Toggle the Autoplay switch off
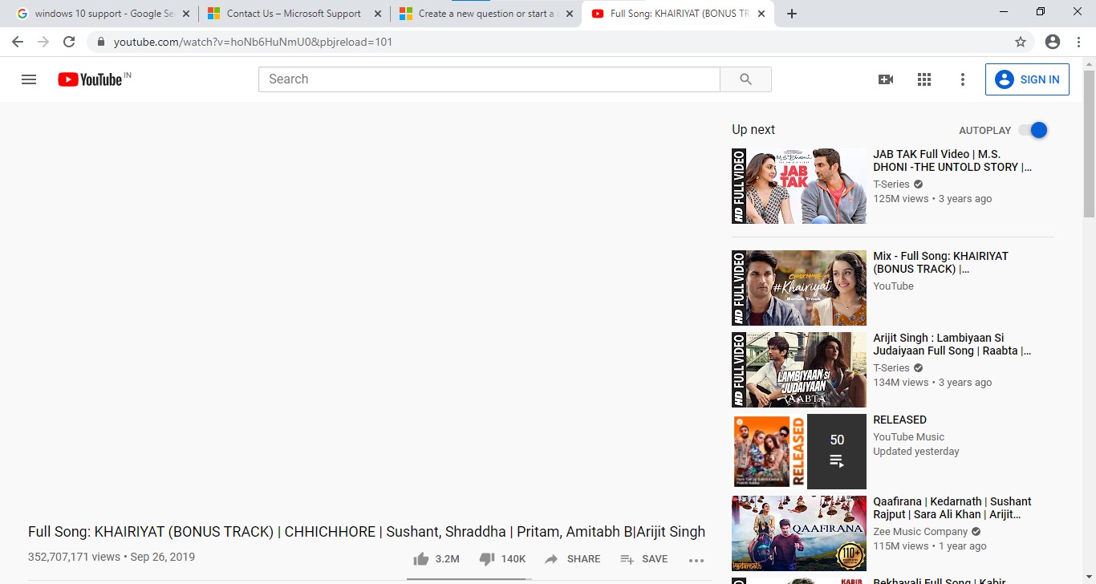 point(1033,130)
